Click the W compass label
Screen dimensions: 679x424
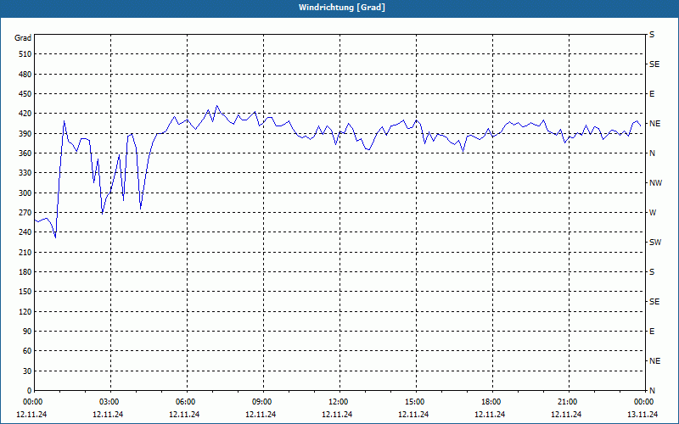tap(653, 213)
